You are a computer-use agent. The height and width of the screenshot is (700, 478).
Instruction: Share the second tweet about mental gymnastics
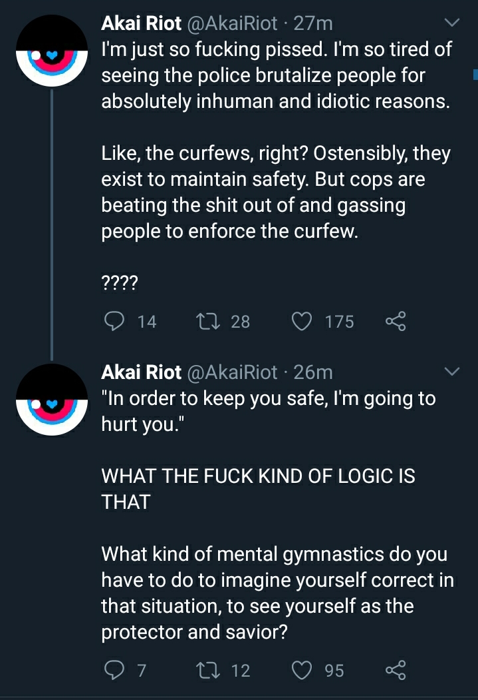[x=396, y=670]
